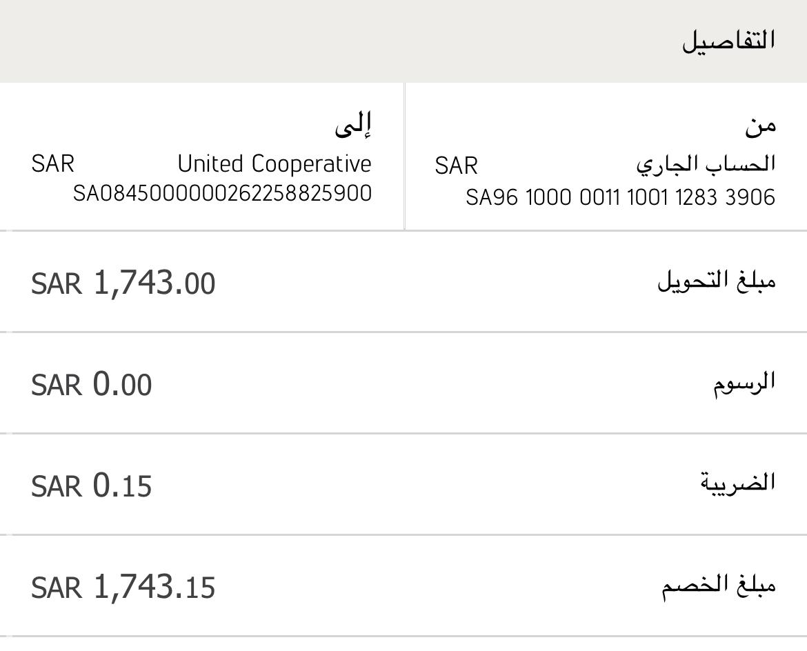Screen dimensions: 807x651
Task: Tap the SAR prefix in the الرسوم row
Action: (x=56, y=385)
